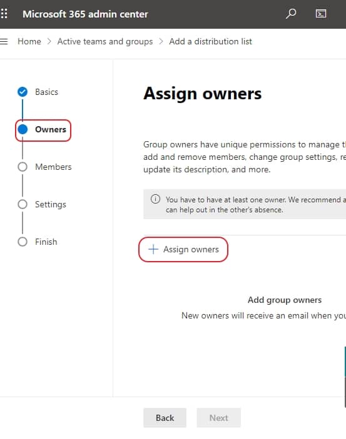346x439 pixels.
Task: Jump to the Finish step
Action: coord(38,242)
